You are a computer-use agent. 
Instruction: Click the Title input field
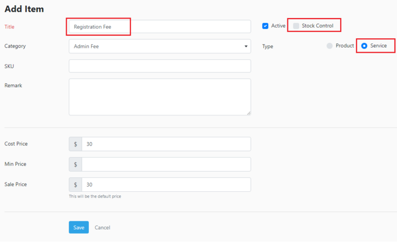click(x=160, y=26)
